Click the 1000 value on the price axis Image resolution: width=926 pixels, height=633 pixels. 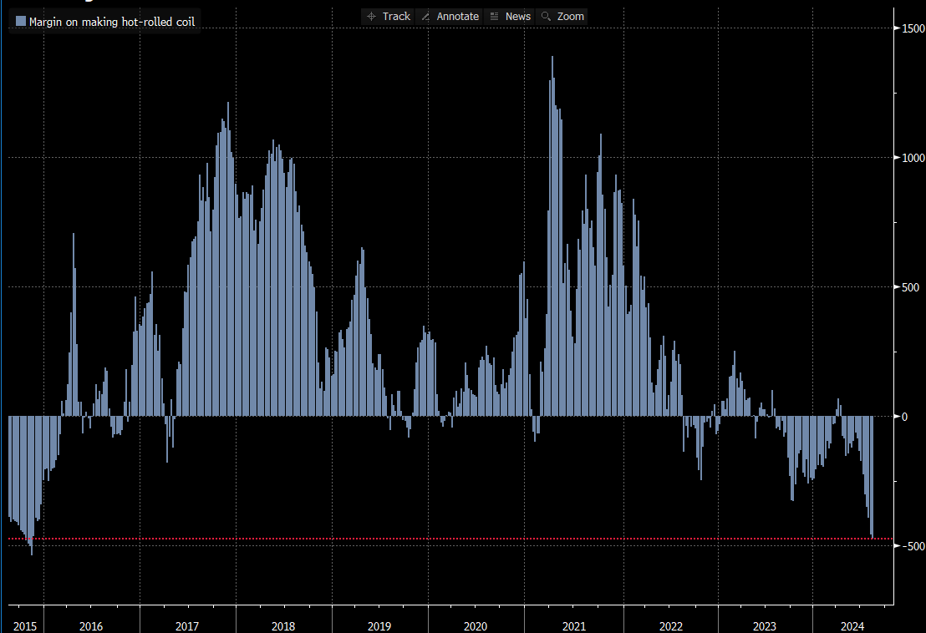click(x=913, y=158)
